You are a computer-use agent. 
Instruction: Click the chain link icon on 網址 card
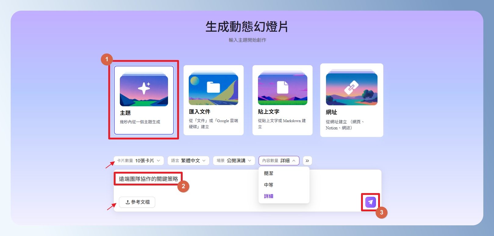351,87
